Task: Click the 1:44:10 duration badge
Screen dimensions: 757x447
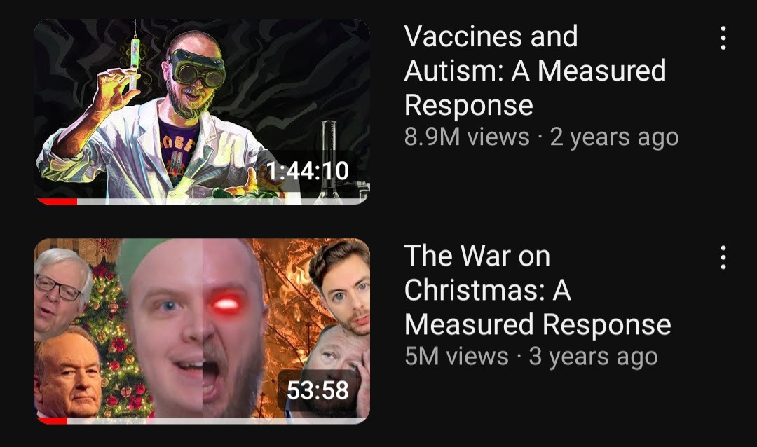Action: pyautogui.click(x=307, y=171)
